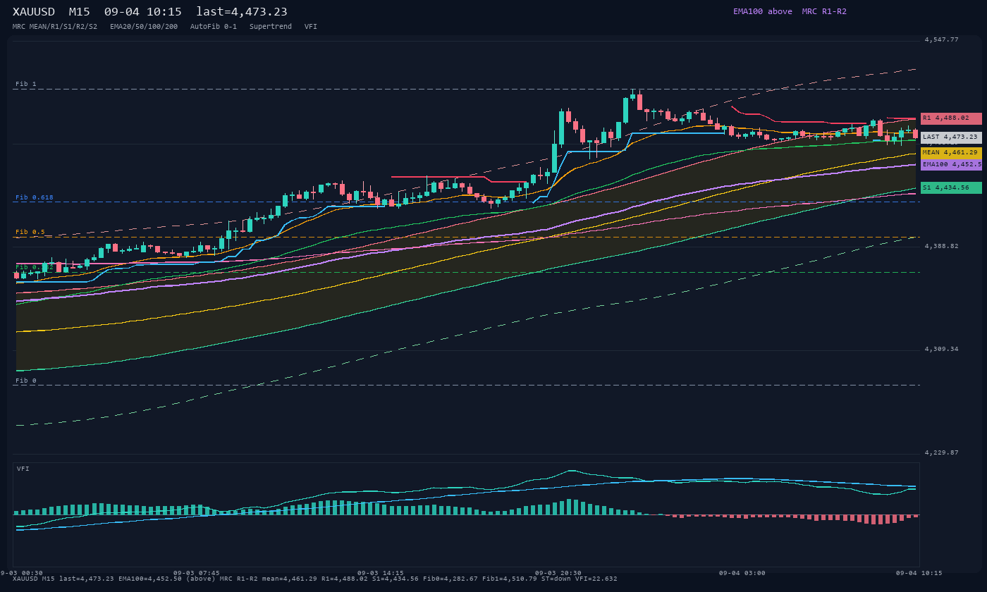Select the 4,309.34 price axis label
Image resolution: width=987 pixels, height=592 pixels.
click(x=942, y=349)
